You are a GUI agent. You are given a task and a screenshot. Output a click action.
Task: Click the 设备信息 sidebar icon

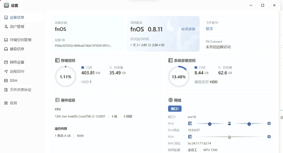[6, 17]
